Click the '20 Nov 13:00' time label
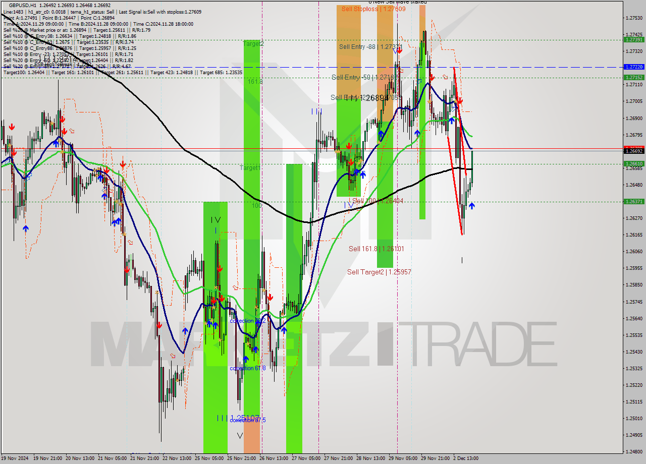Image resolution: width=646 pixels, height=464 pixels. 80,458
